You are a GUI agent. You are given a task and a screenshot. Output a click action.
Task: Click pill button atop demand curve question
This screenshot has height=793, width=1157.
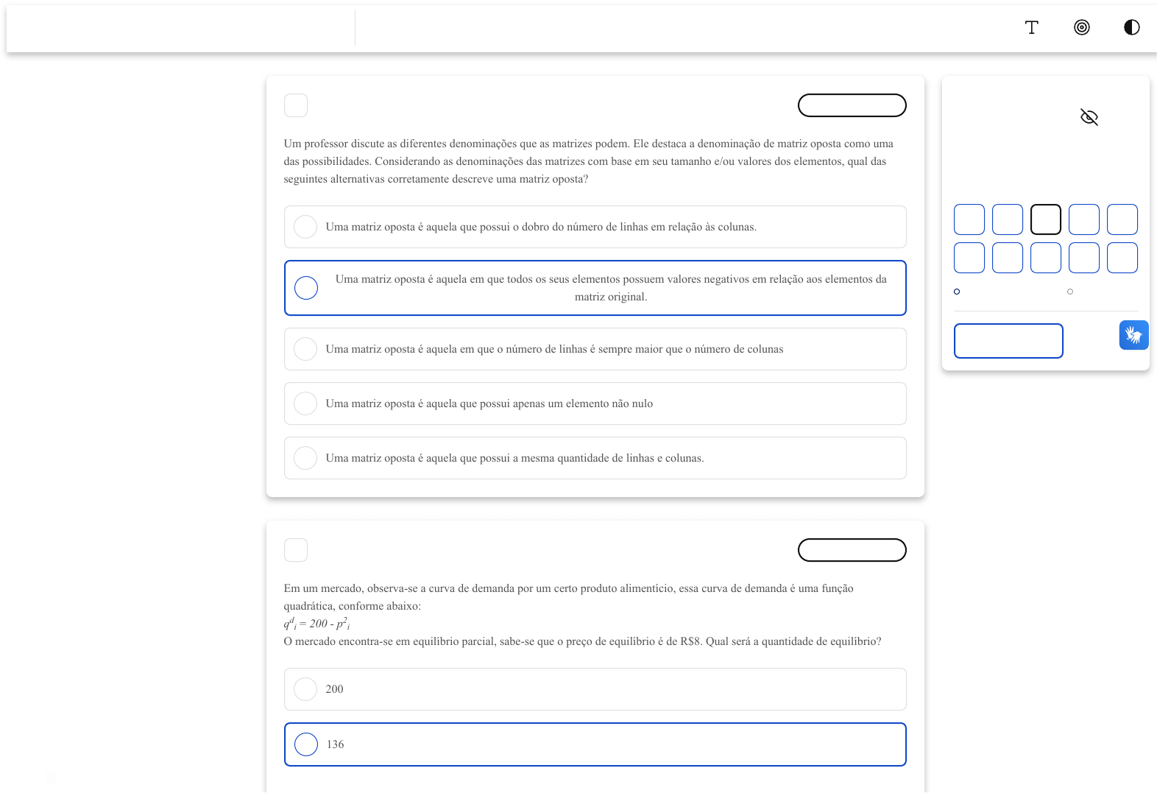(x=852, y=550)
